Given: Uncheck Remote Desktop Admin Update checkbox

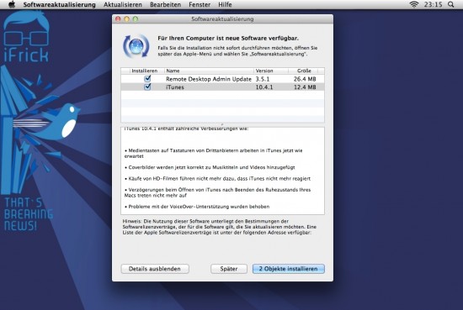Looking at the screenshot, I should pos(147,79).
